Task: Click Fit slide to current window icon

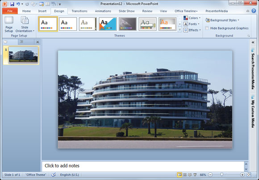Action: point(249,175)
